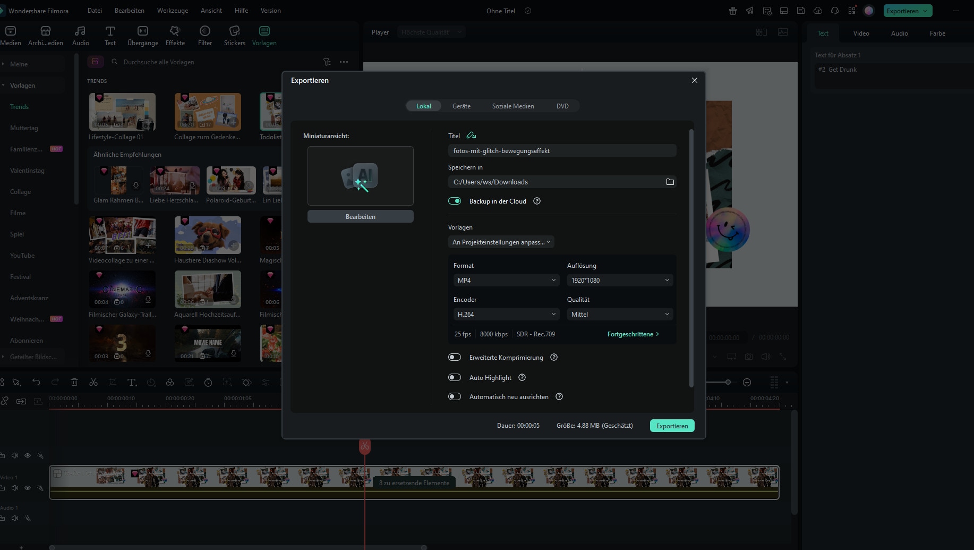Viewport: 974px width, 550px height.
Task: Click the user avatar in title bar
Action: point(869,11)
